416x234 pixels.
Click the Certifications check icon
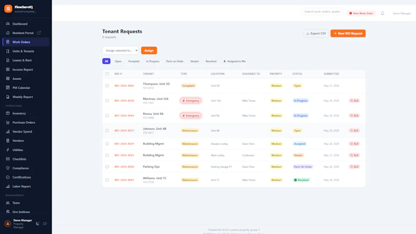click(8, 177)
